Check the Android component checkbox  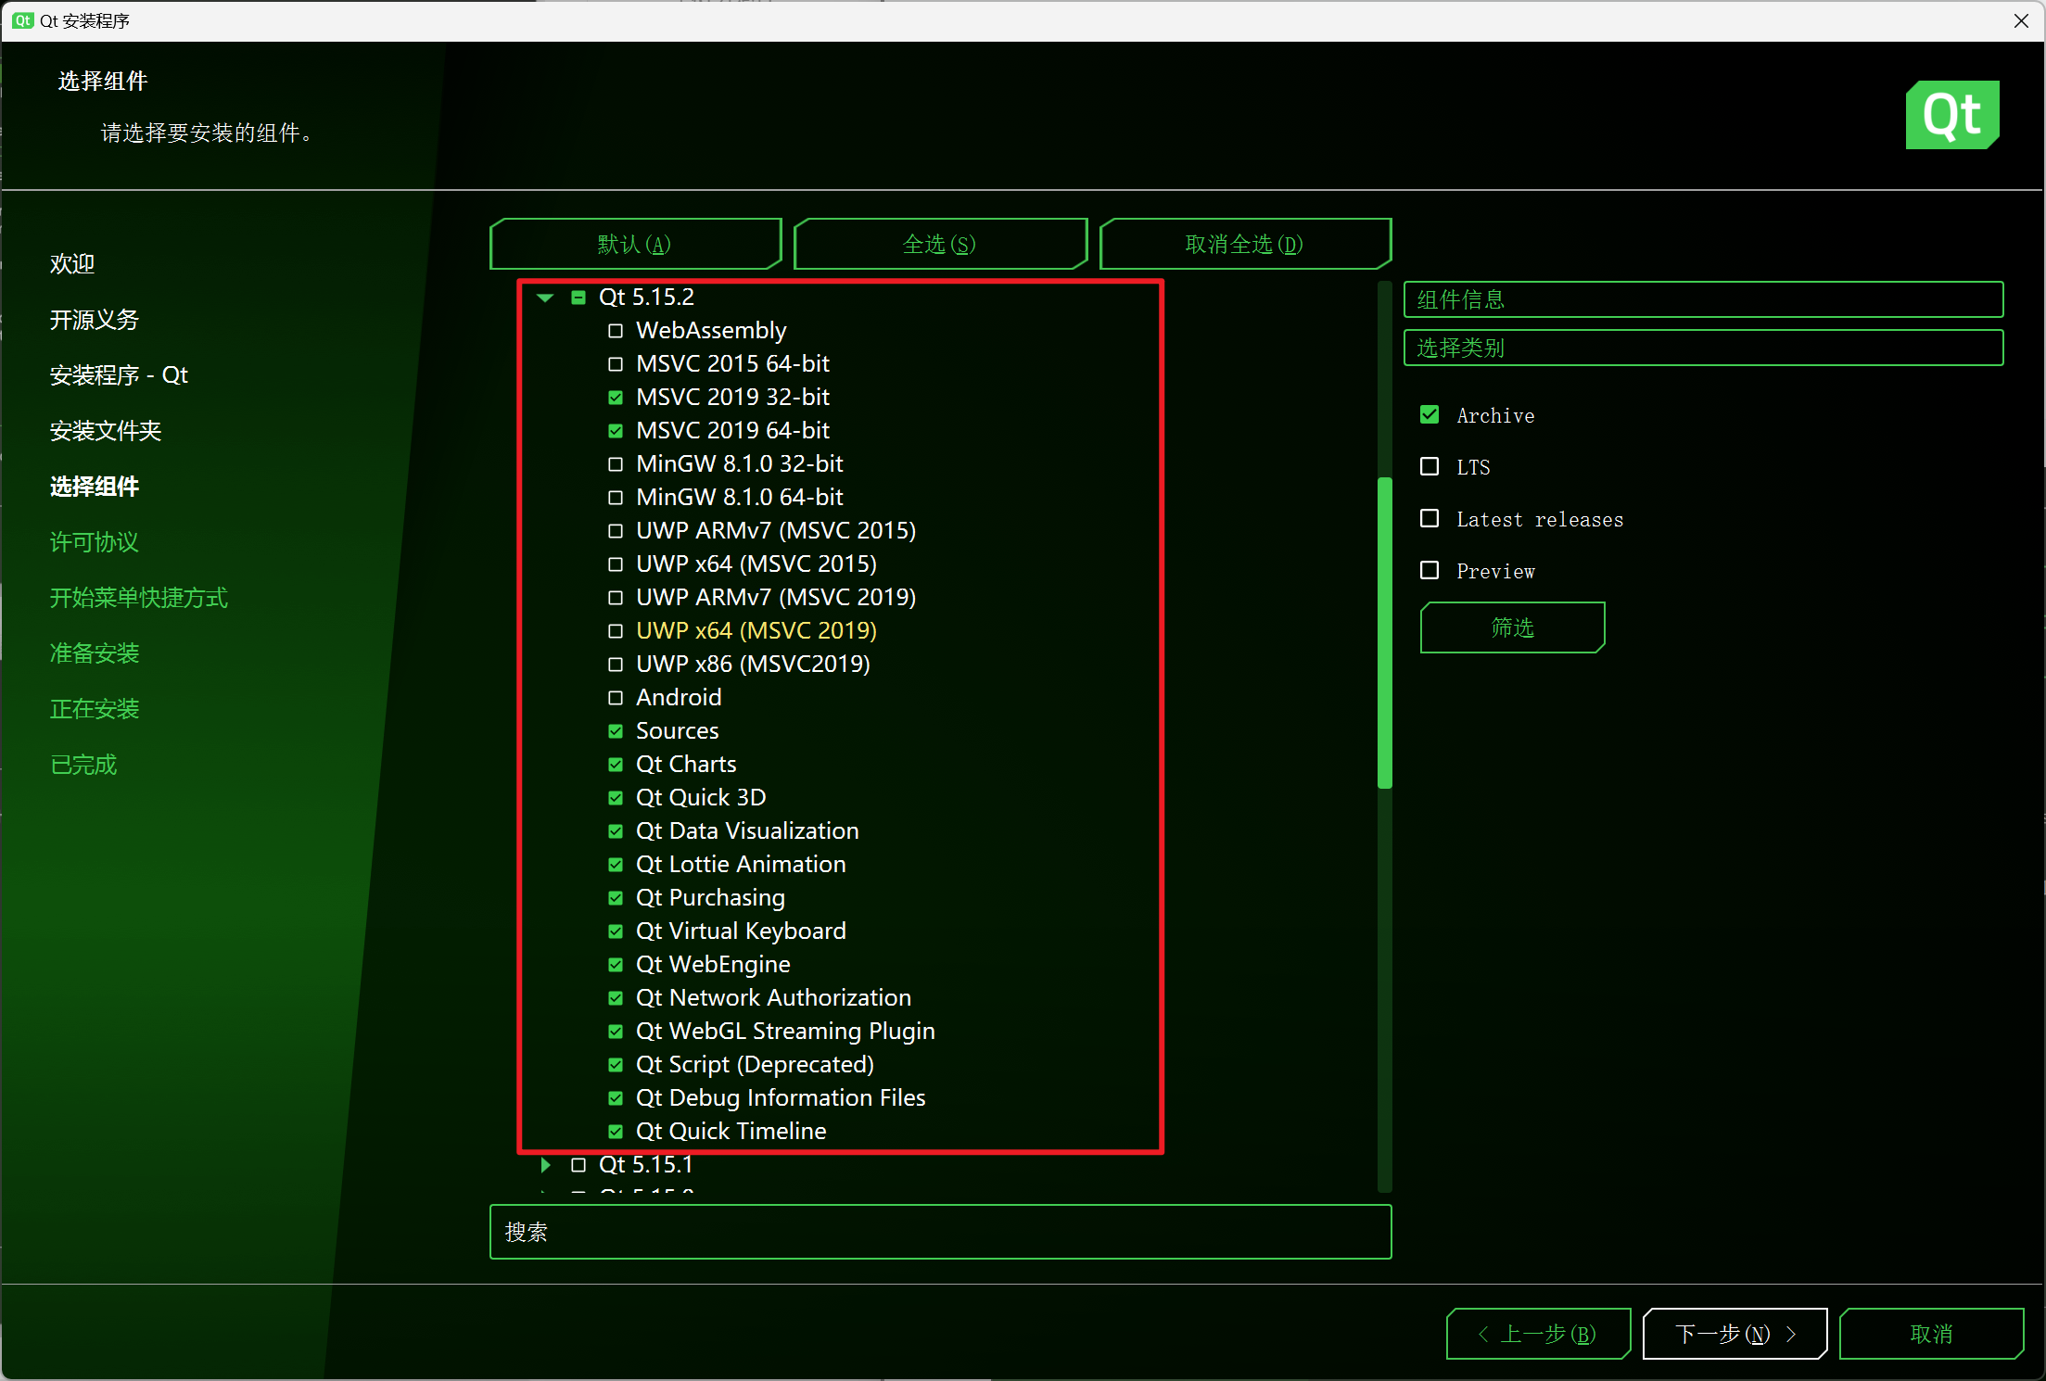pyautogui.click(x=616, y=698)
